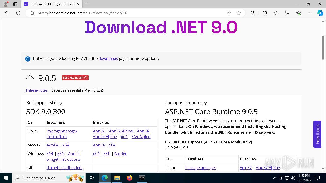Launch Firefox from taskbar

click(130, 178)
